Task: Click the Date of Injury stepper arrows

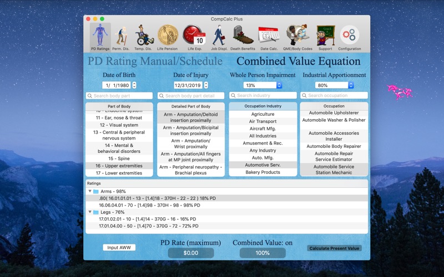Action: point(206,85)
